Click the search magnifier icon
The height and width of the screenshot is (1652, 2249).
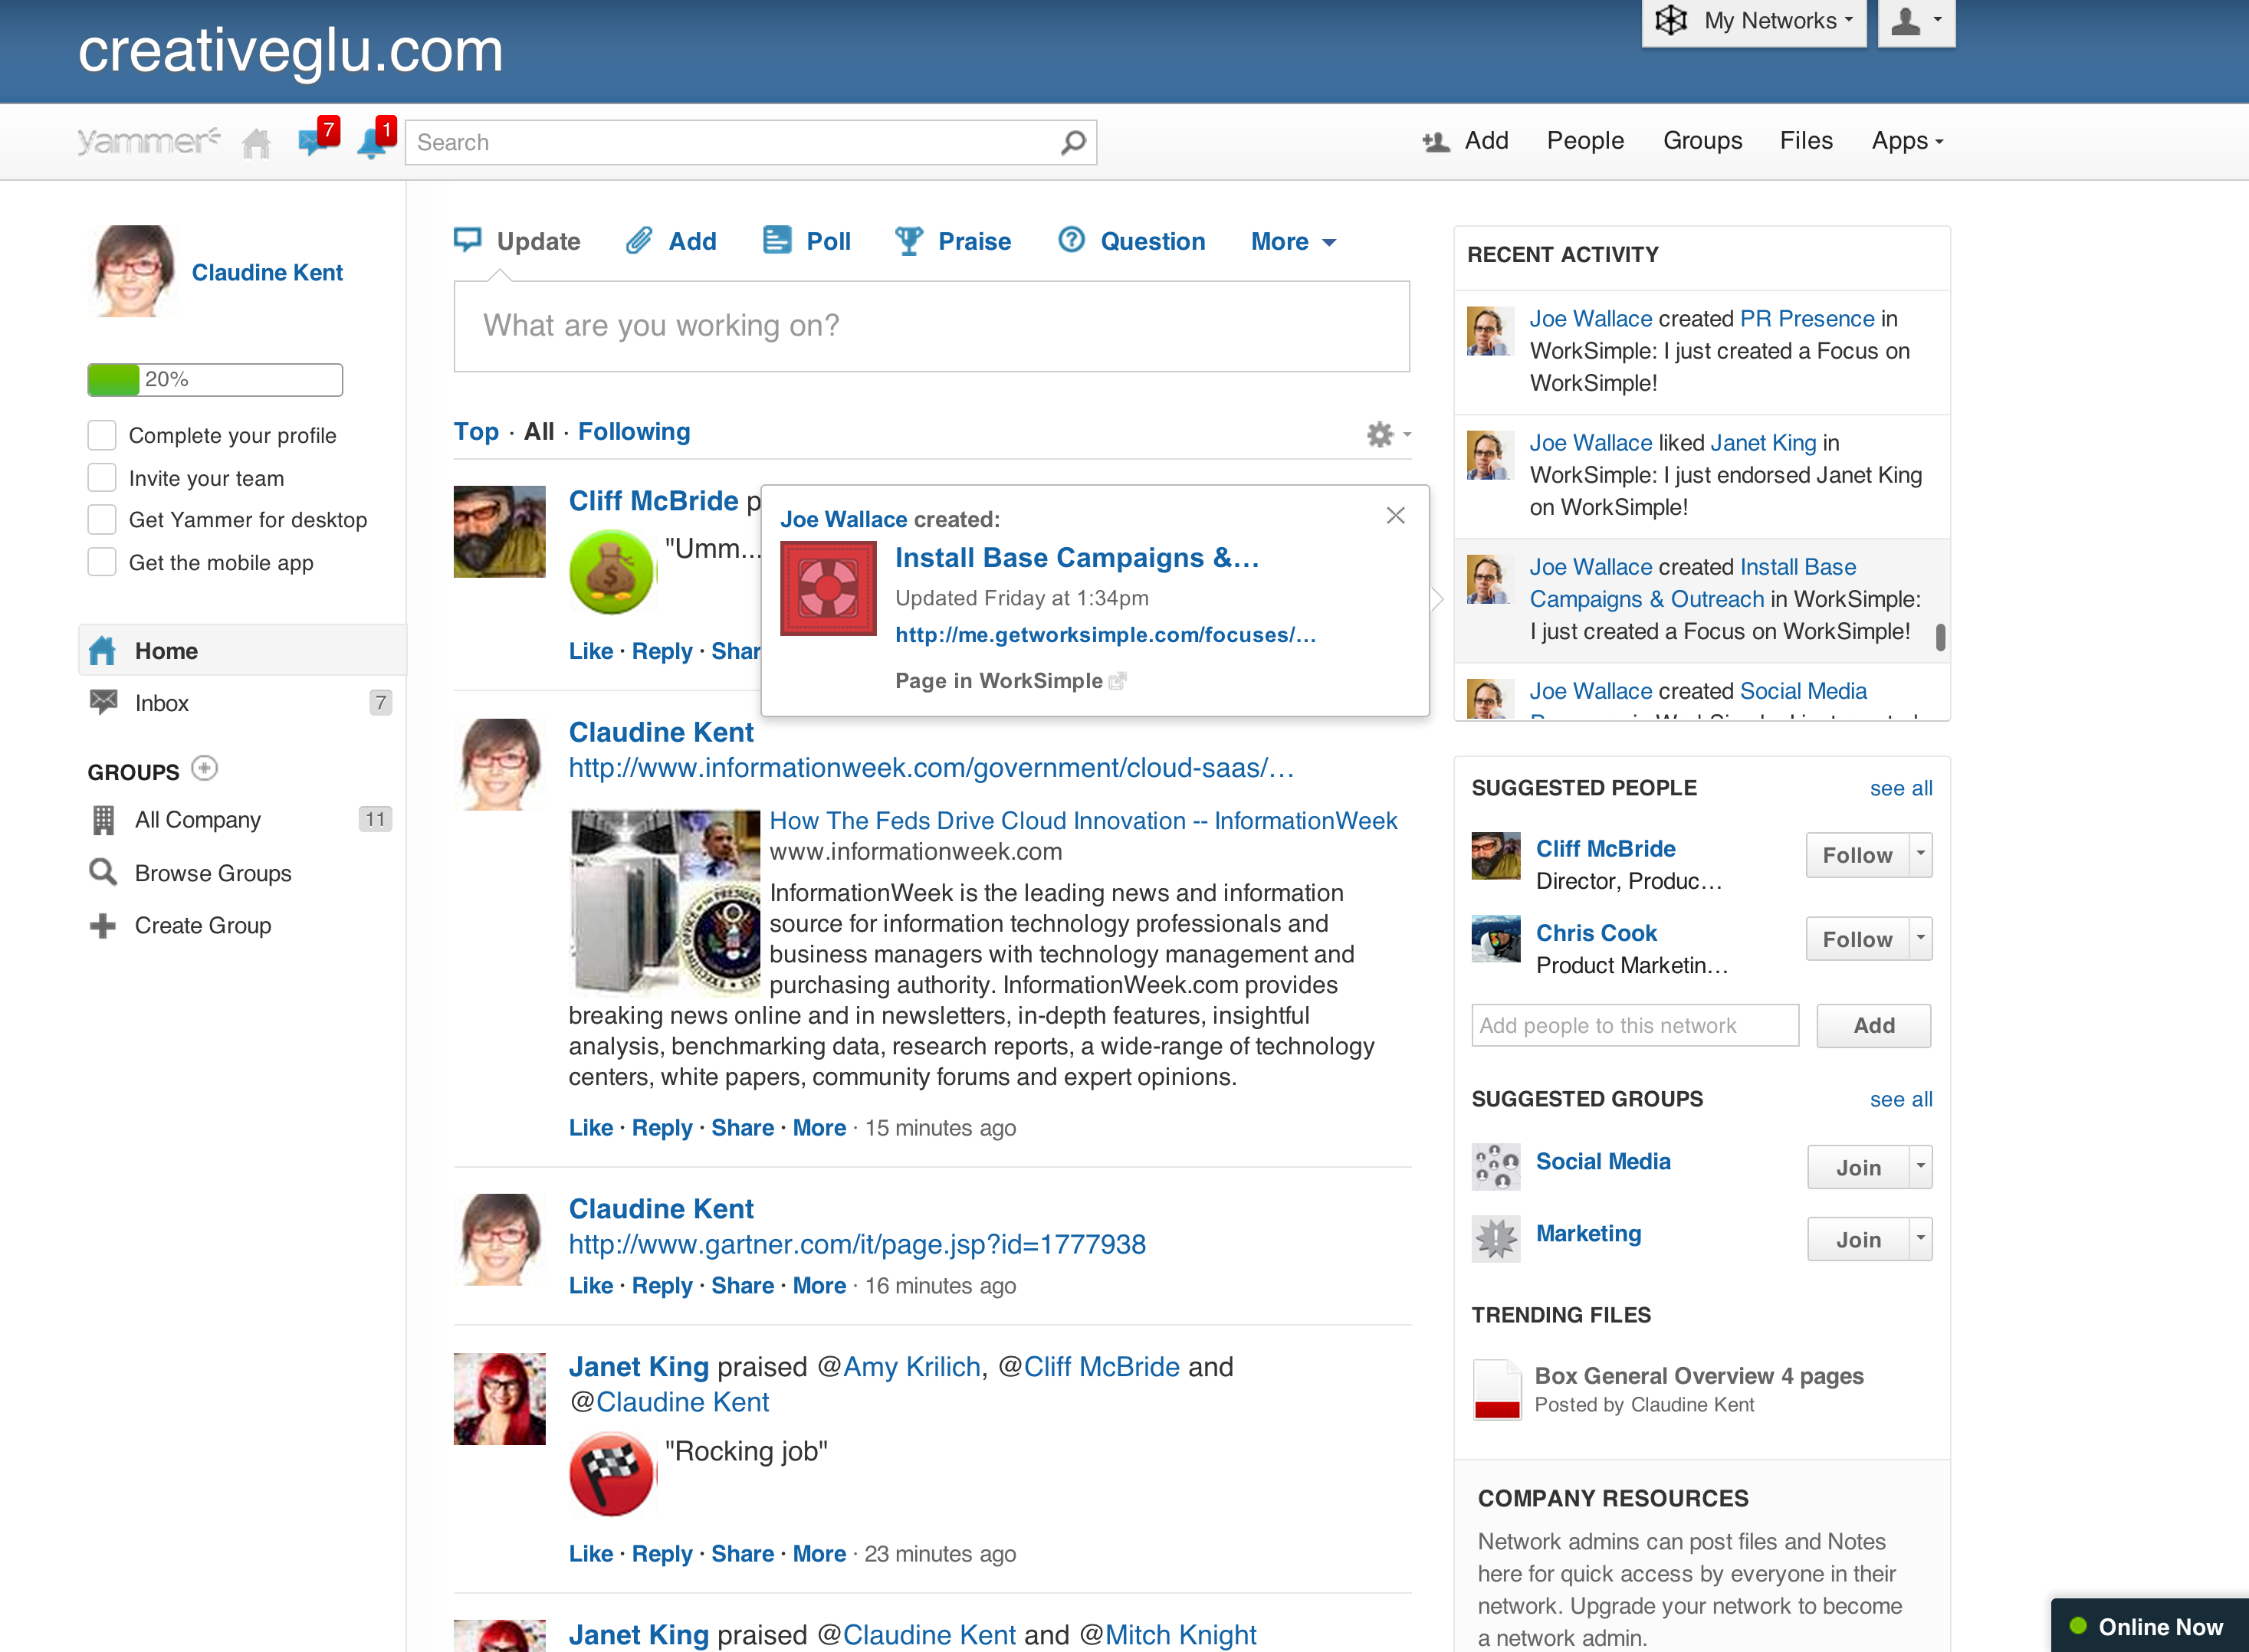point(1072,143)
